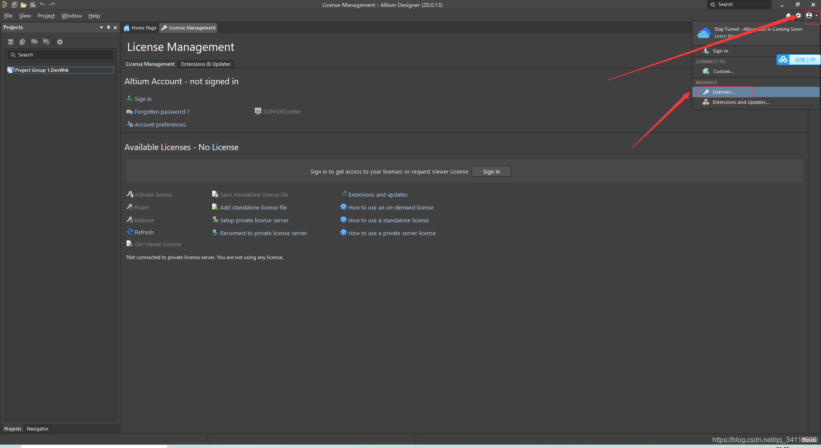Click the copy documents icon in Projects panel
Image resolution: width=821 pixels, height=448 pixels.
(22, 42)
